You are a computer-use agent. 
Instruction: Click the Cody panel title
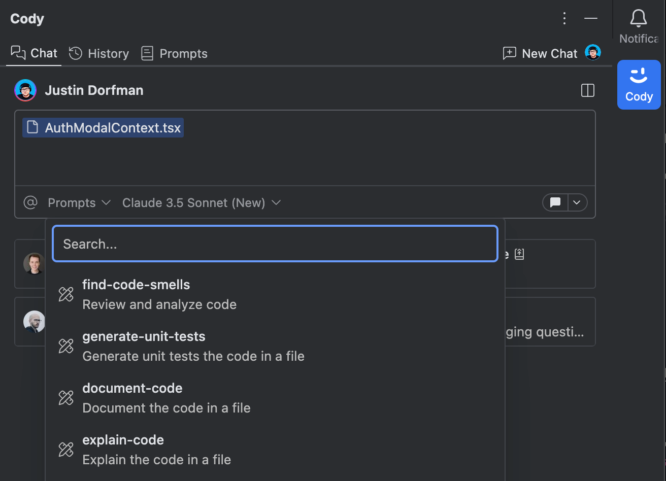(x=27, y=19)
